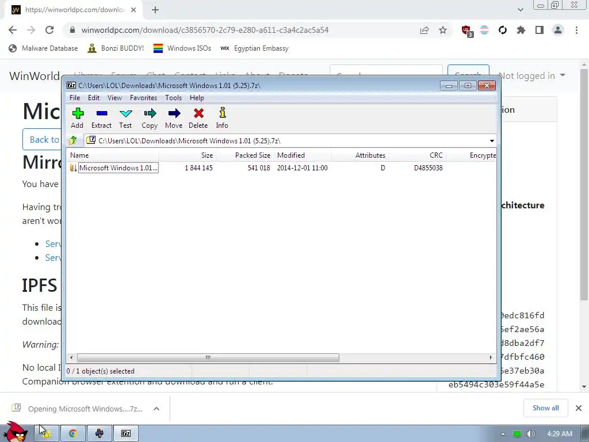Screen dimensions: 589x442
Task: Click the red Delete toolbar icon
Action: coord(198,118)
